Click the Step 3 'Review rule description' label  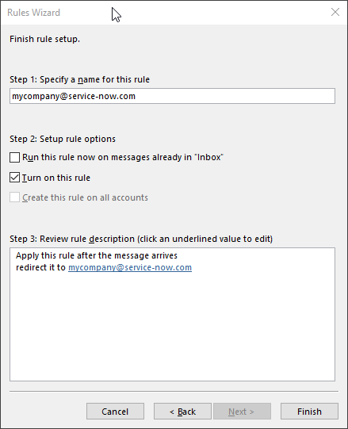tap(141, 239)
